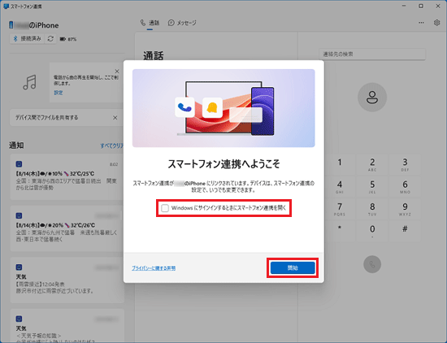Open the 設定 link in music card
Screen dimensions: 447x343
coord(59,93)
